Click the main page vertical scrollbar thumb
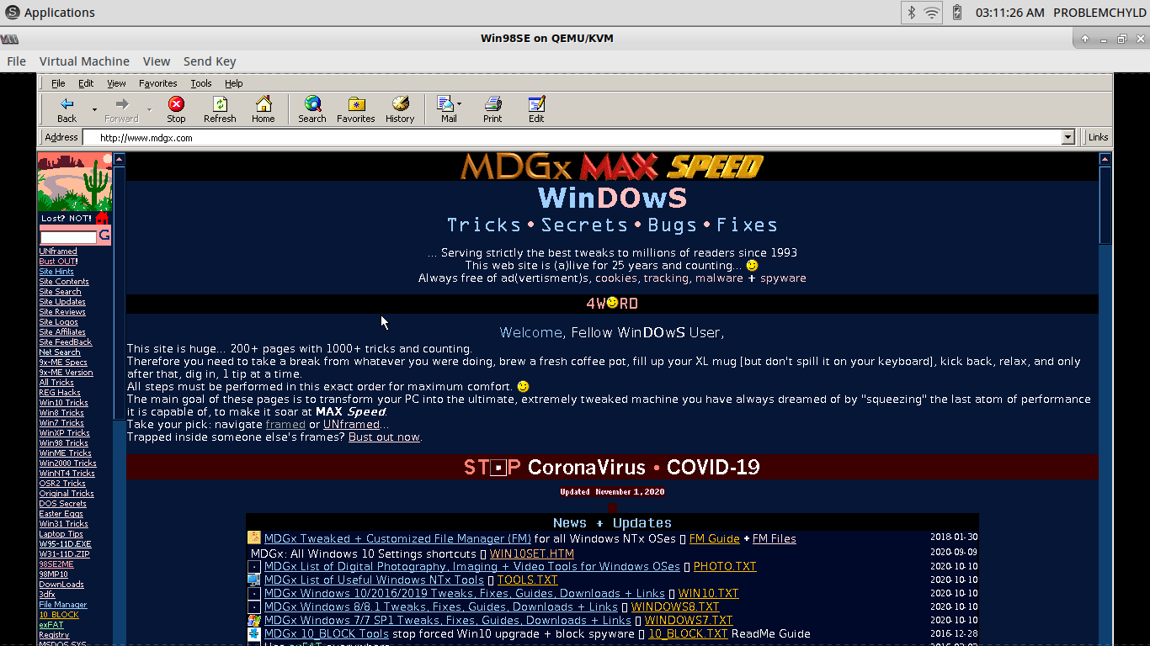1150x646 pixels. pyautogui.click(x=1105, y=204)
